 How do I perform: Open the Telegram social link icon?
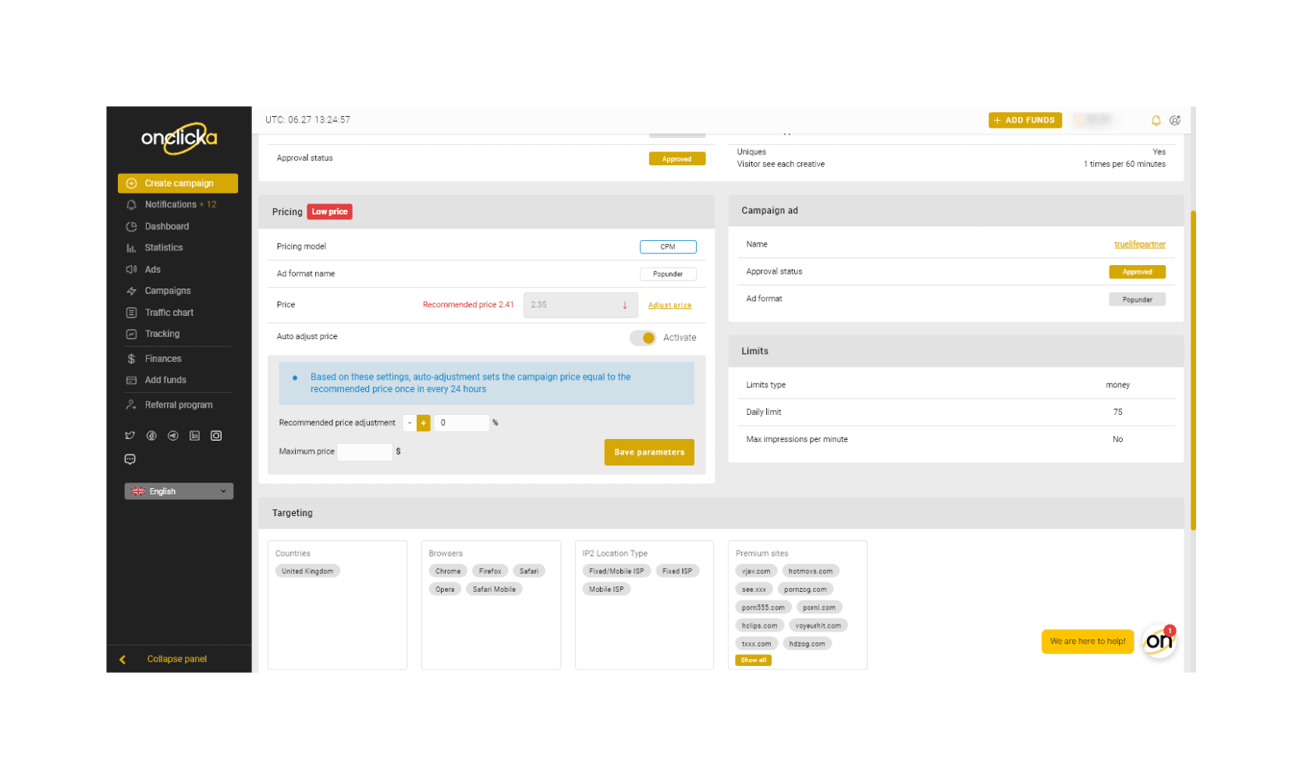click(173, 436)
